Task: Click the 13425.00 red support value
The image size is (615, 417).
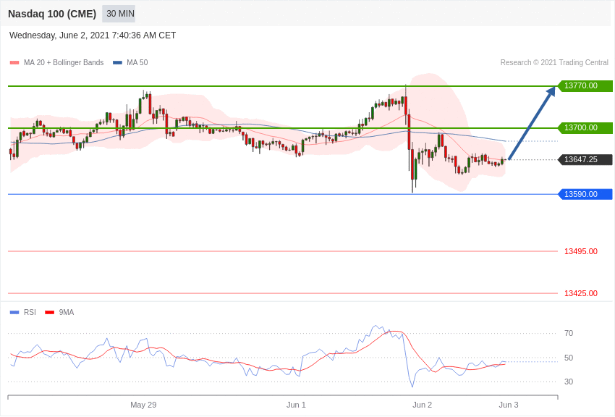Action: [x=581, y=293]
